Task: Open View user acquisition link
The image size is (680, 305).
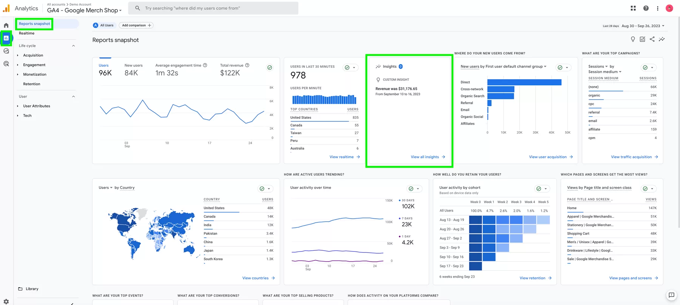Action: pyautogui.click(x=551, y=157)
